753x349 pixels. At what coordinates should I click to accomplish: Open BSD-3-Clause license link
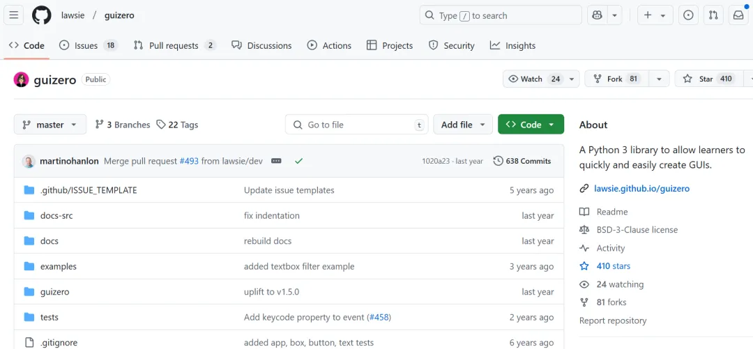click(x=637, y=230)
